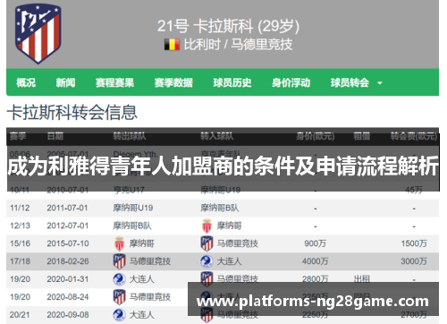Open the 赛程赛果 tab
Image resolution: width=447 pixels, height=324 pixels.
[114, 82]
